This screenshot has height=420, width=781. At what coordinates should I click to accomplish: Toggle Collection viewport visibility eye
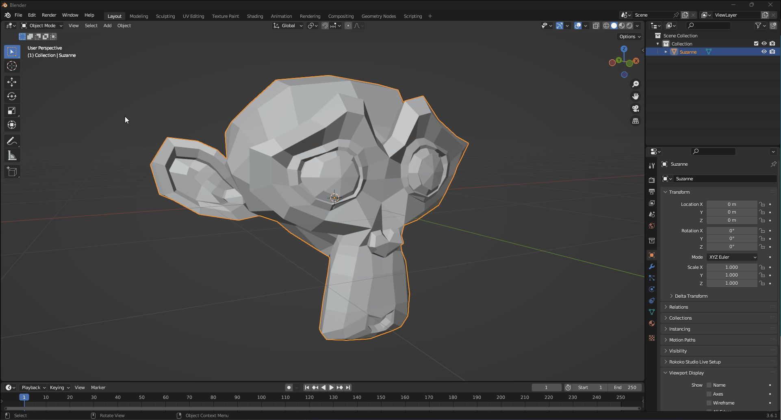click(764, 43)
